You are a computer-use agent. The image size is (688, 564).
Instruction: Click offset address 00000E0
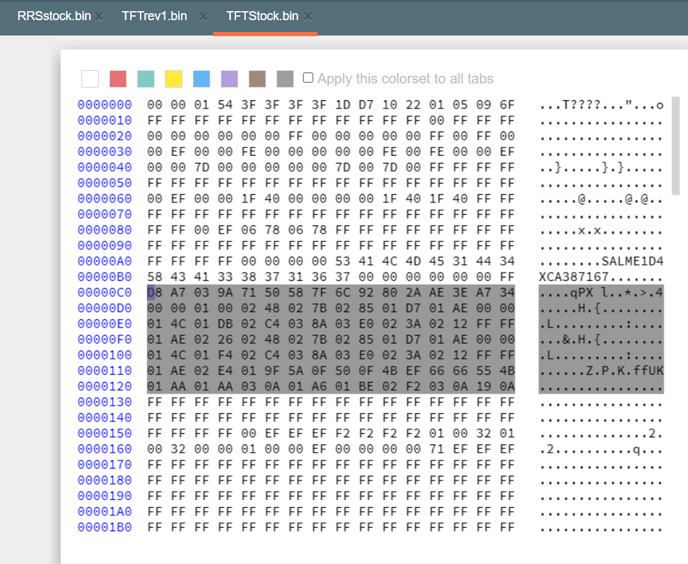pos(104,324)
